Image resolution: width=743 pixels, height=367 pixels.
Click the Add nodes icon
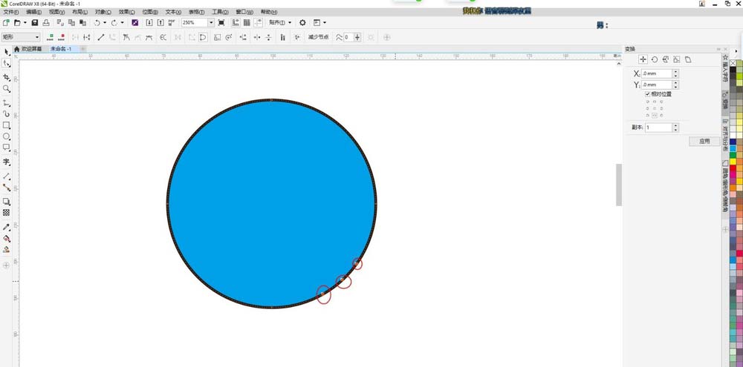(51, 37)
